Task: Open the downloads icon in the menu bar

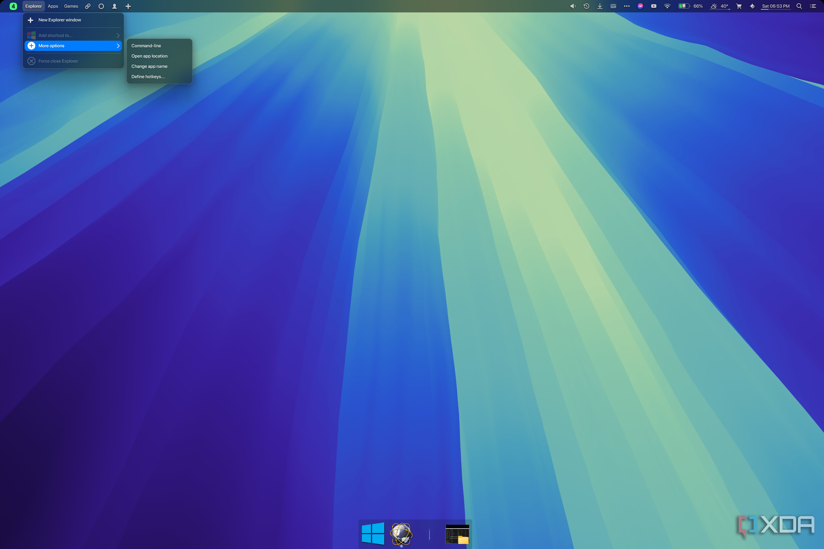Action: [600, 6]
